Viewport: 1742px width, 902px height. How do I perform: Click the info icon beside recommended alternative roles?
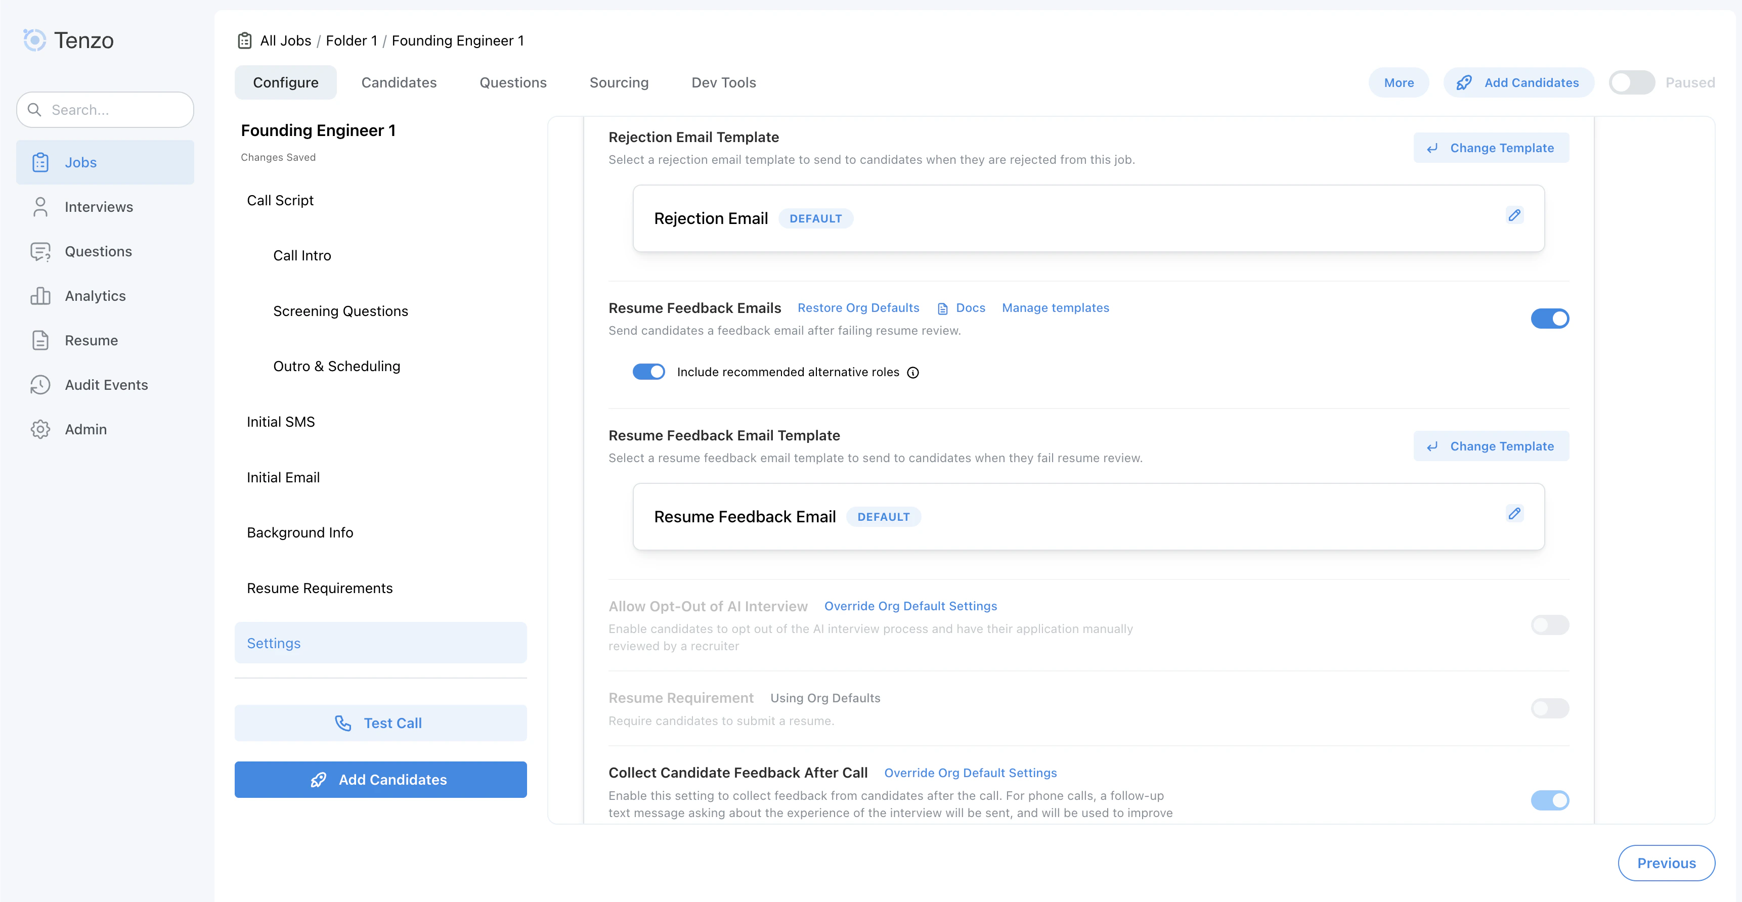pos(913,372)
